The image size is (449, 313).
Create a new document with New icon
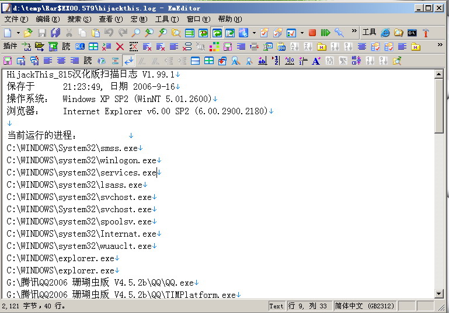pos(8,33)
